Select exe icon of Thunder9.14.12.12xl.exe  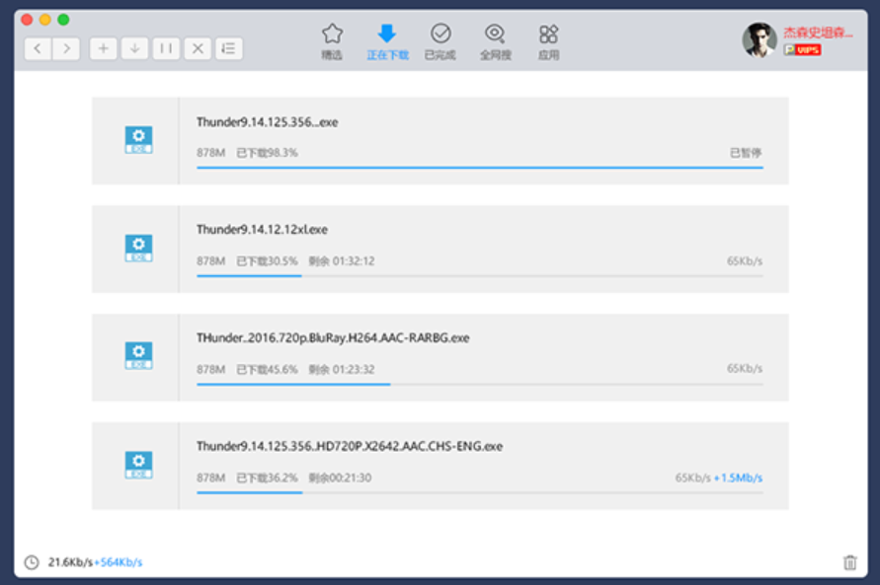pyautogui.click(x=138, y=249)
